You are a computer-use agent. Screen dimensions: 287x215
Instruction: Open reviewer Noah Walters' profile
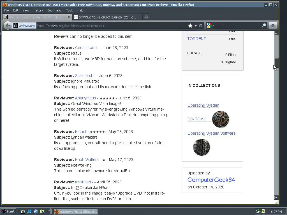point(87,160)
